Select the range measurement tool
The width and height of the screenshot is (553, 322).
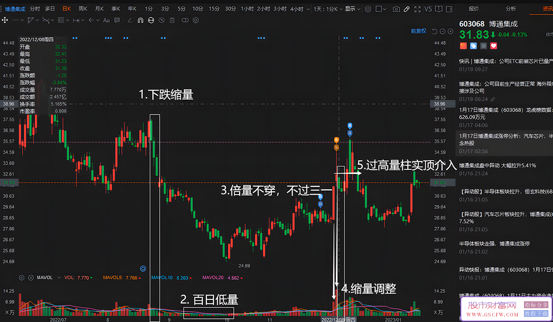coord(76,20)
